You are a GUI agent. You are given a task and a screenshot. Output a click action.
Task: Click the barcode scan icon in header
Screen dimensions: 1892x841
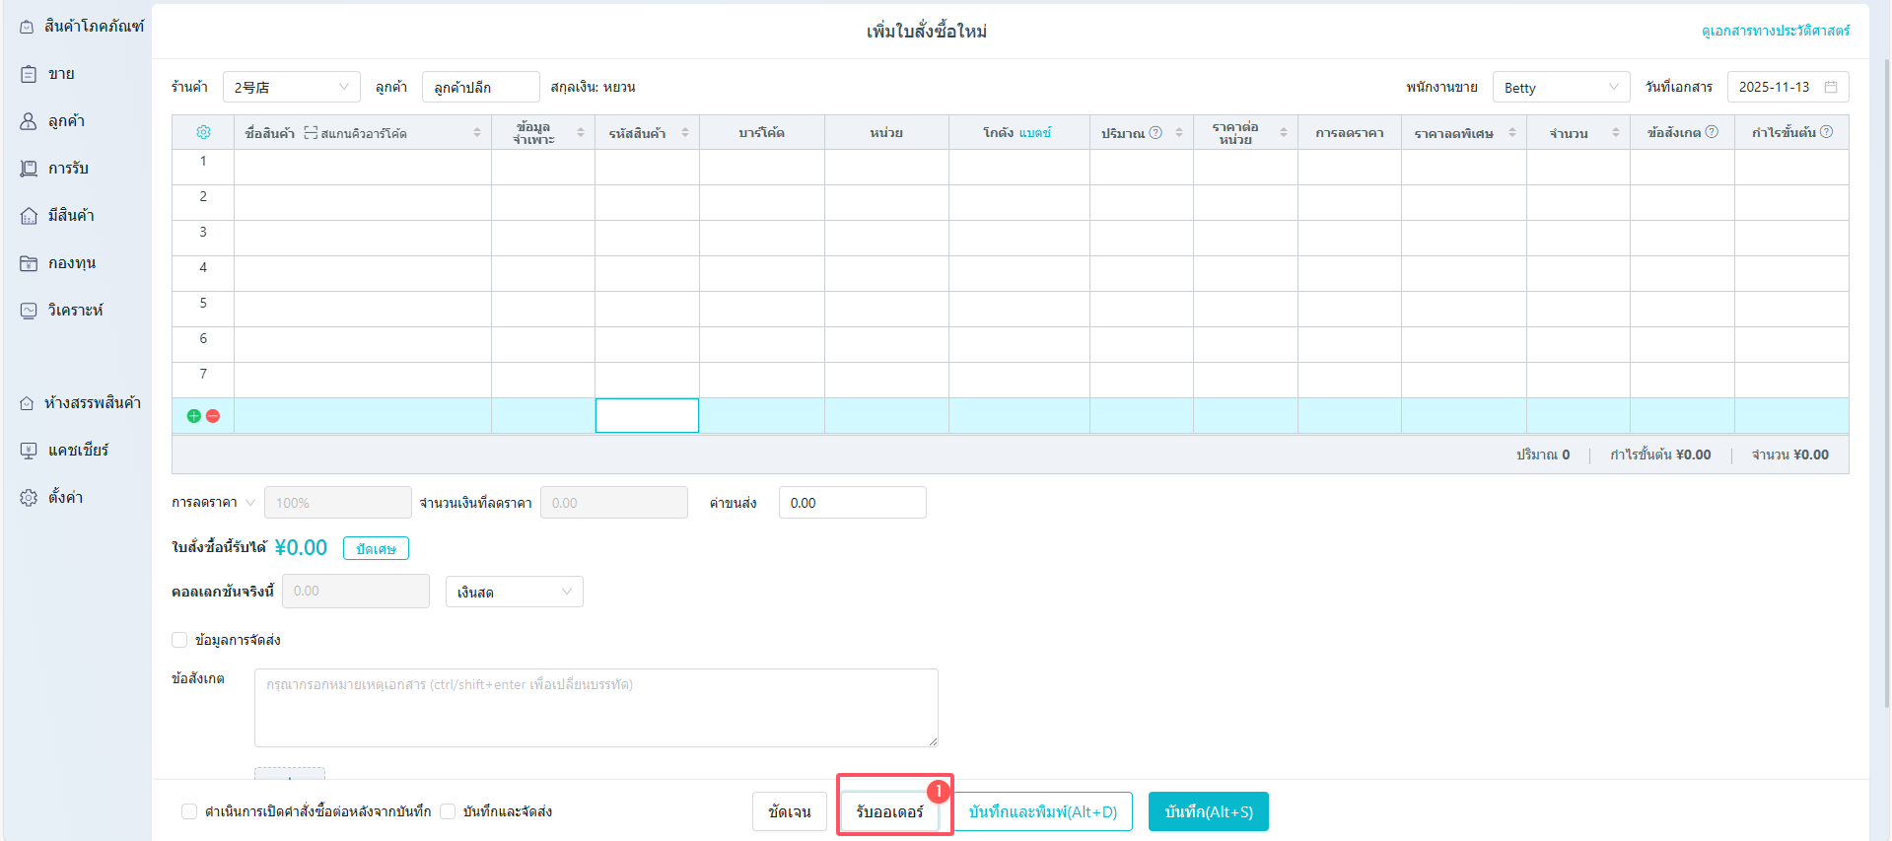tap(311, 133)
